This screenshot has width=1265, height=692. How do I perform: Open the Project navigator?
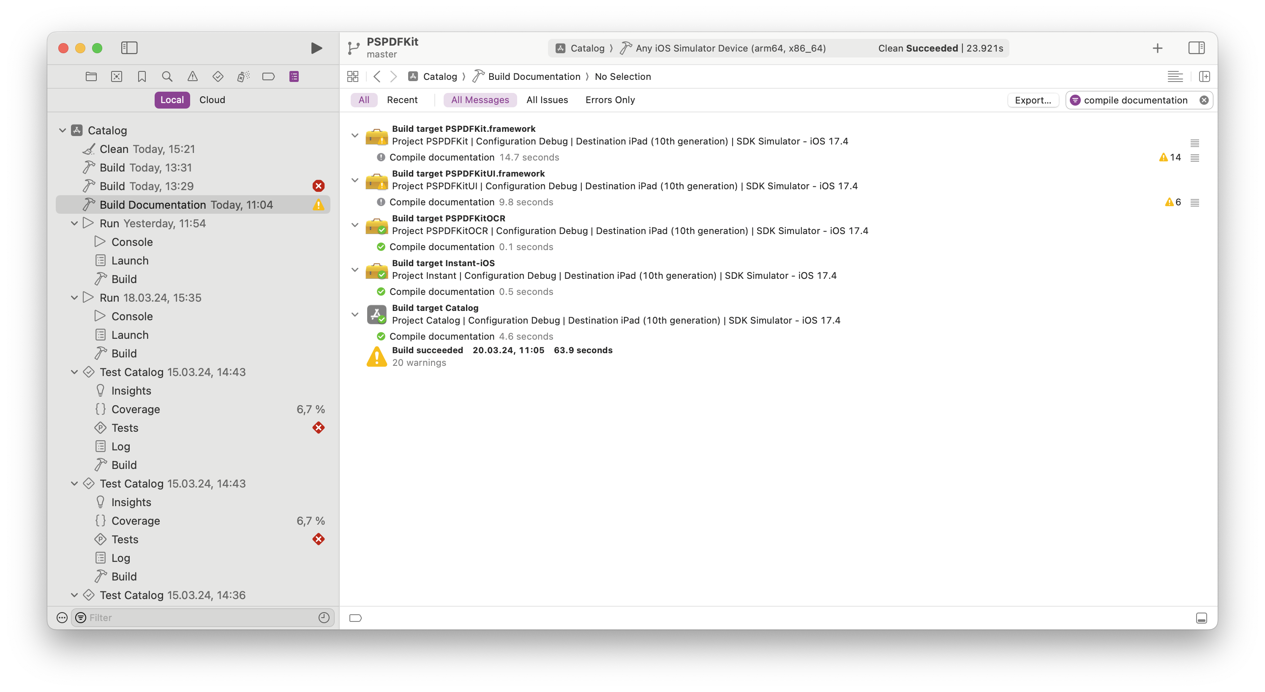91,76
